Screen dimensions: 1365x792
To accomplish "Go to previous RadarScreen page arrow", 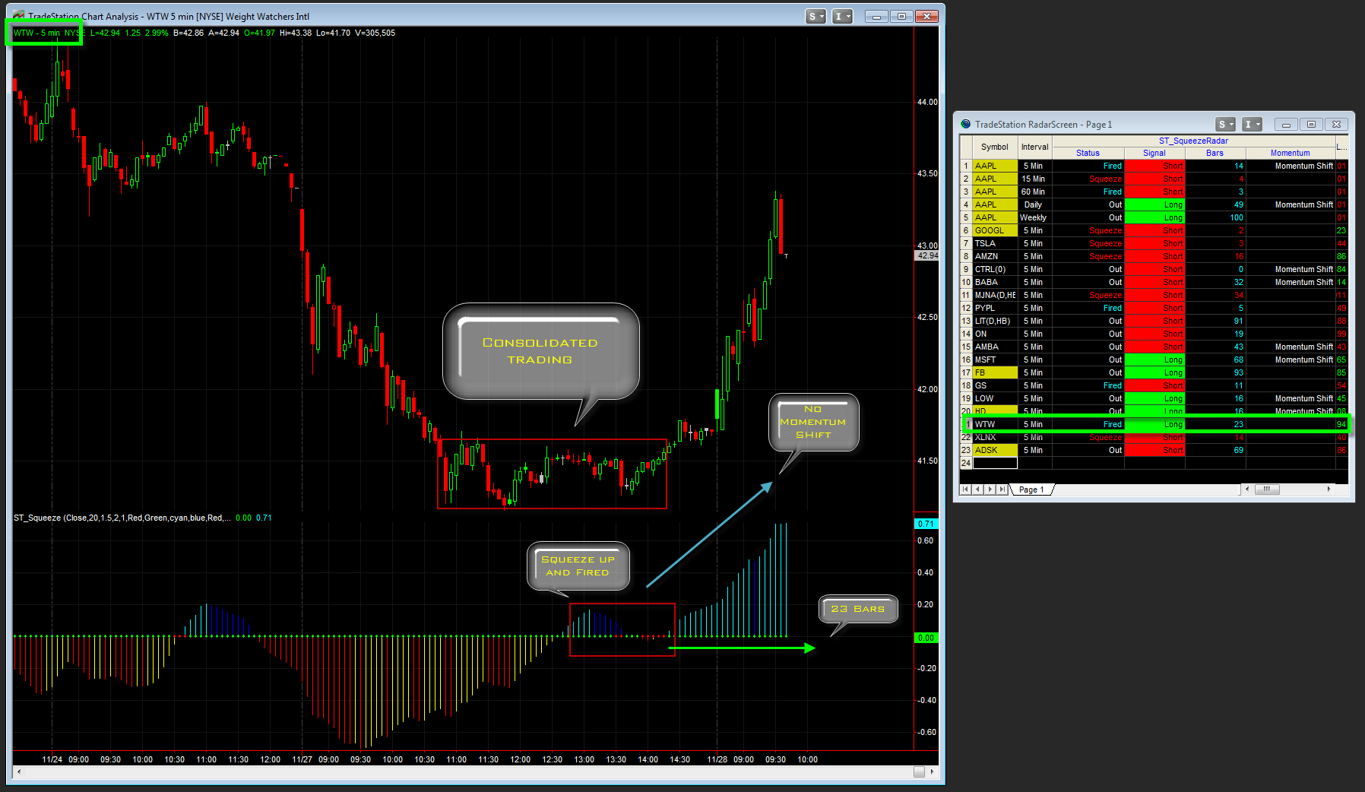I will (x=978, y=489).
